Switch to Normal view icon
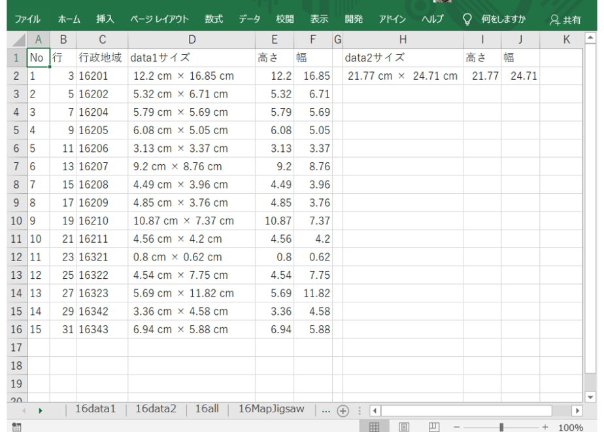The height and width of the screenshot is (432, 604). (x=374, y=427)
